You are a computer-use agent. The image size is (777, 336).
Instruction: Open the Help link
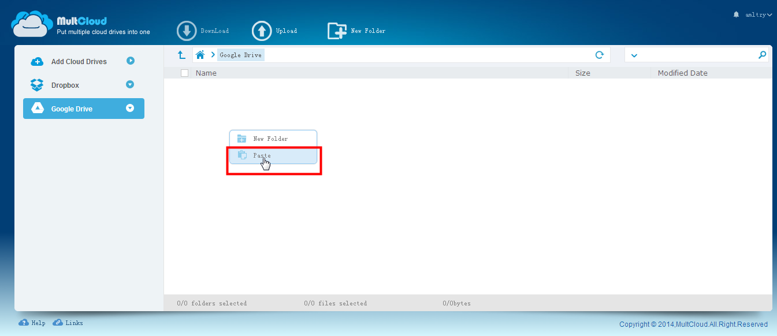click(38, 323)
